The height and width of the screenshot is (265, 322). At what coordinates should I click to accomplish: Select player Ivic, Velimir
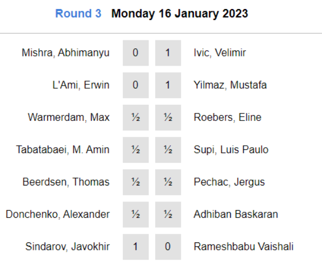tap(219, 53)
